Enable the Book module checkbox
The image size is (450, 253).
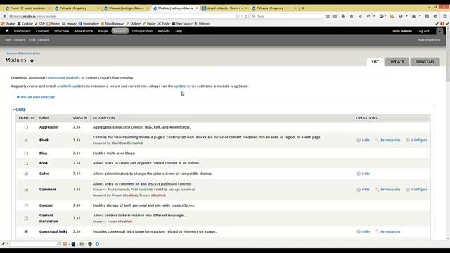tap(26, 163)
